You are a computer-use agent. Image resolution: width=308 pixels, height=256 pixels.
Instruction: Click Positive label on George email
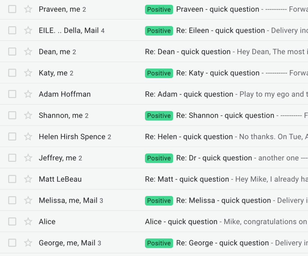point(159,243)
